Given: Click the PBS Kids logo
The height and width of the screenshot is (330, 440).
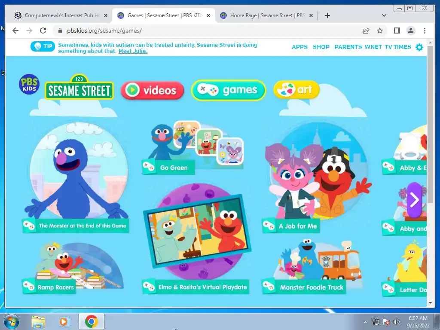Looking at the screenshot, I should (x=29, y=84).
